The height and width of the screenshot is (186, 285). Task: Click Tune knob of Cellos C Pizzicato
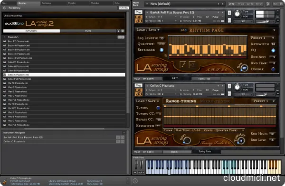pyautogui.click(x=237, y=87)
